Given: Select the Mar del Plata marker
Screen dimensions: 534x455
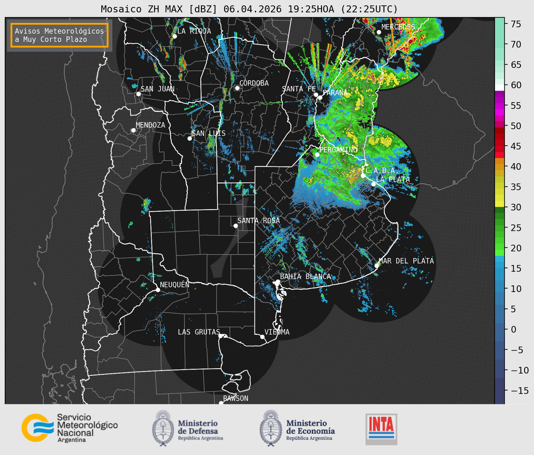Looking at the screenshot, I should pyautogui.click(x=376, y=265).
